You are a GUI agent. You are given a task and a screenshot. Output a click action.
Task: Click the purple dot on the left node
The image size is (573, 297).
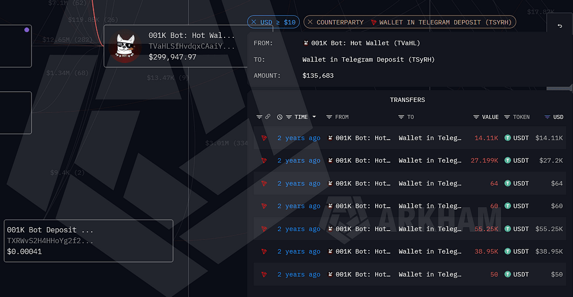[27, 30]
